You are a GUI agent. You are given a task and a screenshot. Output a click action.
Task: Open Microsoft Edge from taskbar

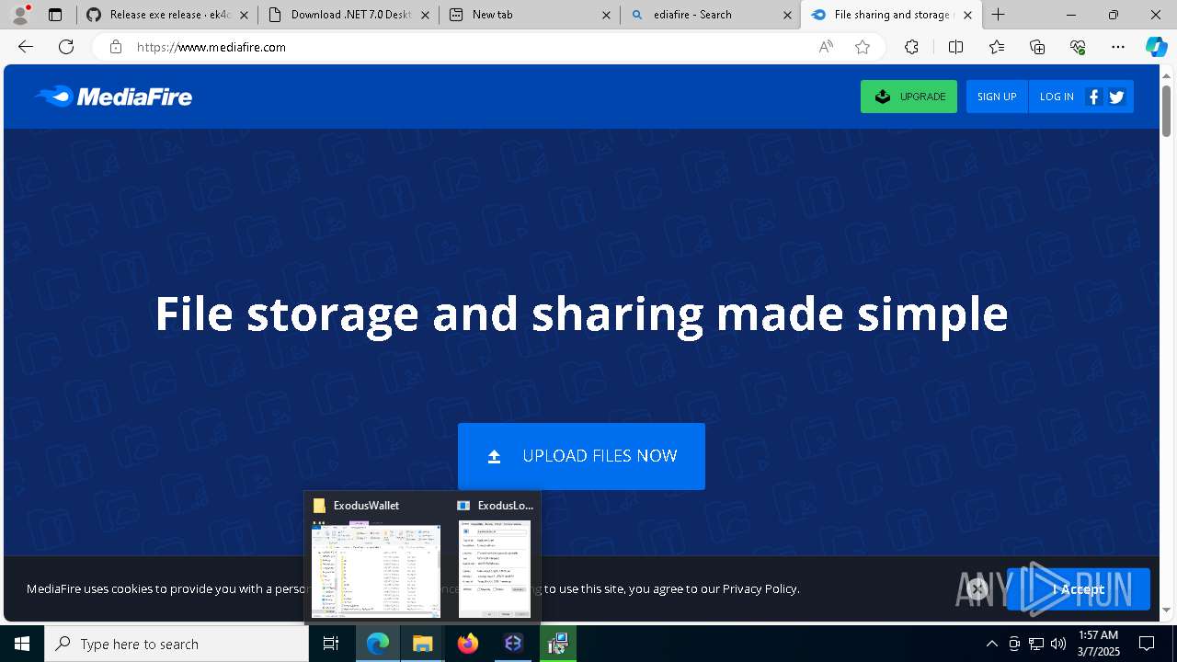coord(378,644)
